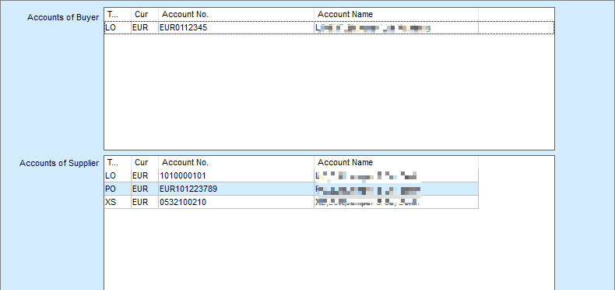Screen dimensions: 615x290
Task: Sort Buyer accounts by Cur header
Action: 145,15
